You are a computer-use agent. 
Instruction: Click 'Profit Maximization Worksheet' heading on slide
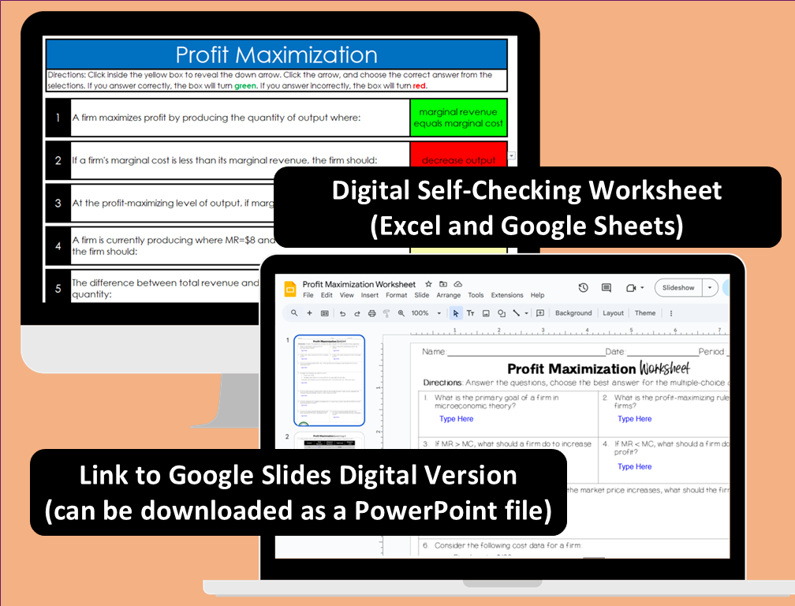coord(599,368)
